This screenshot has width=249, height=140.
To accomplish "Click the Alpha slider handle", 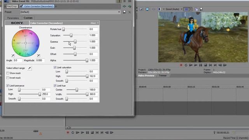I will pyautogui.click(x=87, y=60).
